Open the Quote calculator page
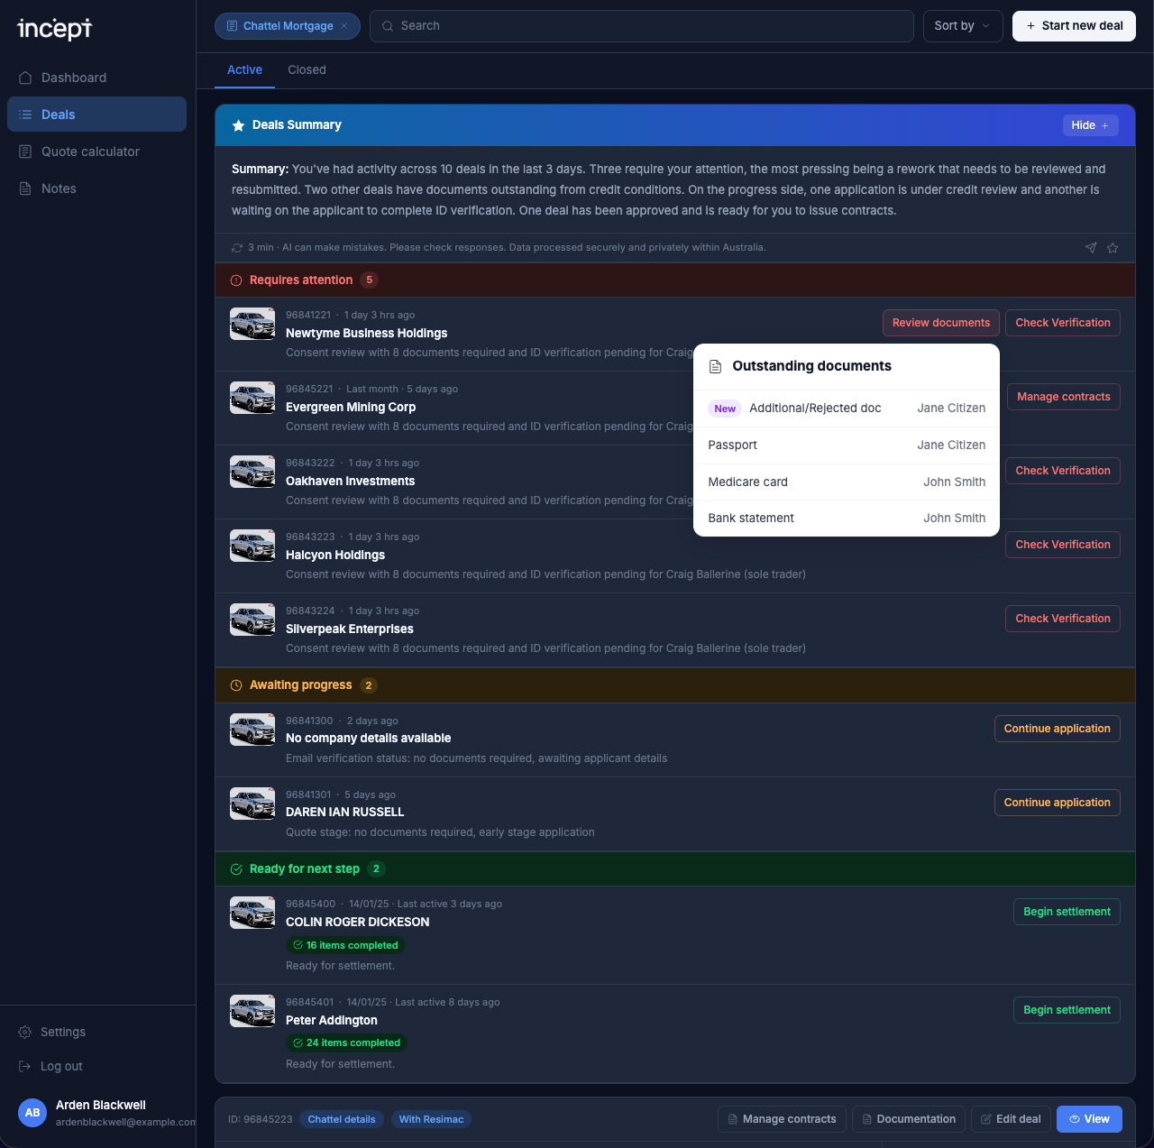 (x=96, y=152)
